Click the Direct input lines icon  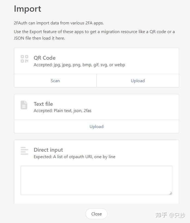coord(24,151)
